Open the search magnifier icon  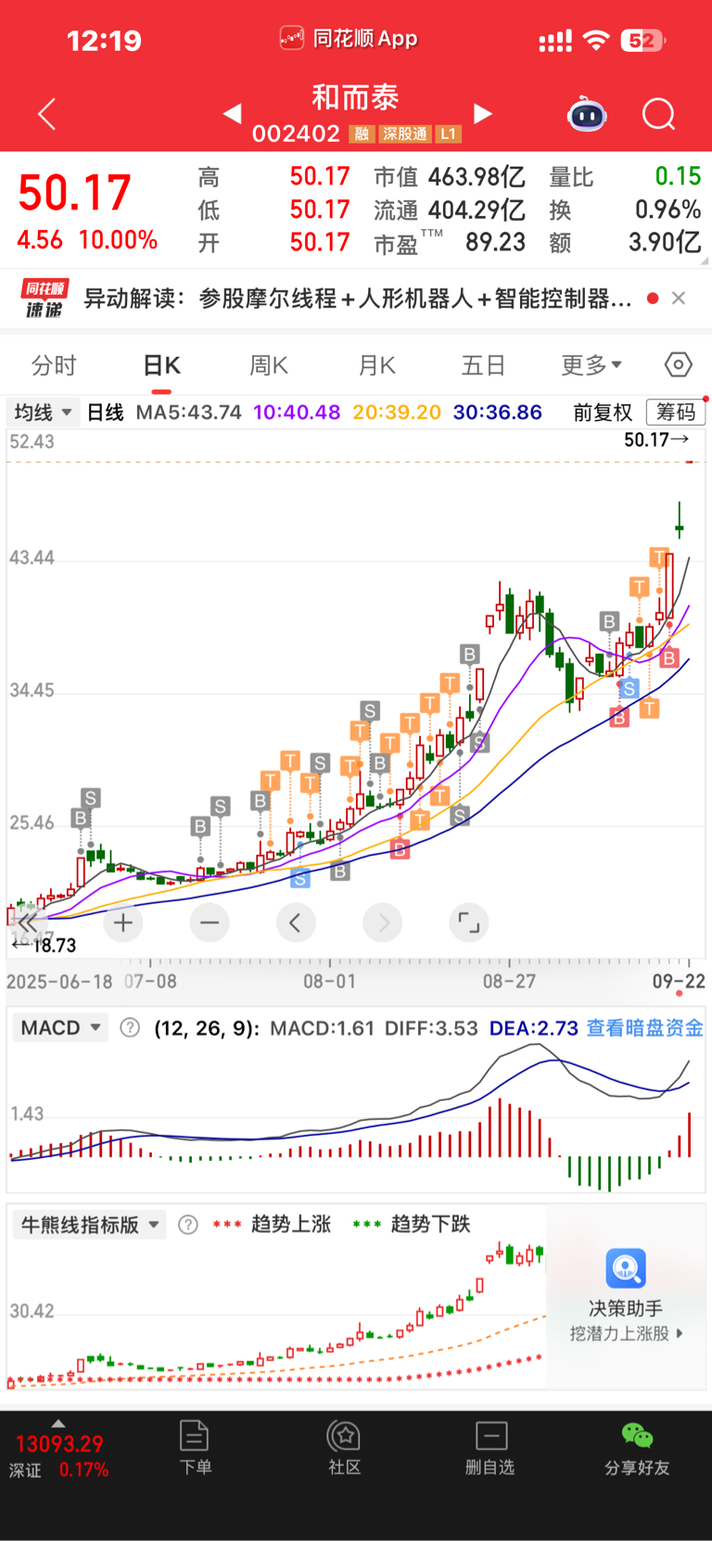pos(659,114)
